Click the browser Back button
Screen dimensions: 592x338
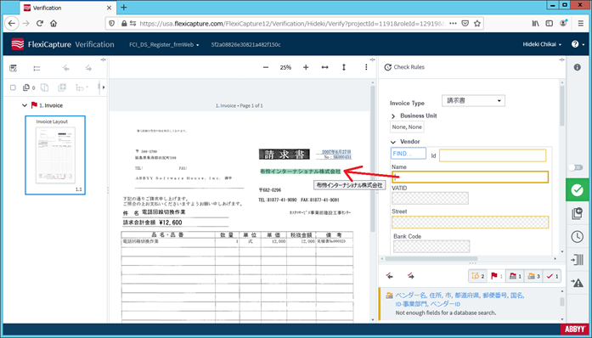pos(12,24)
